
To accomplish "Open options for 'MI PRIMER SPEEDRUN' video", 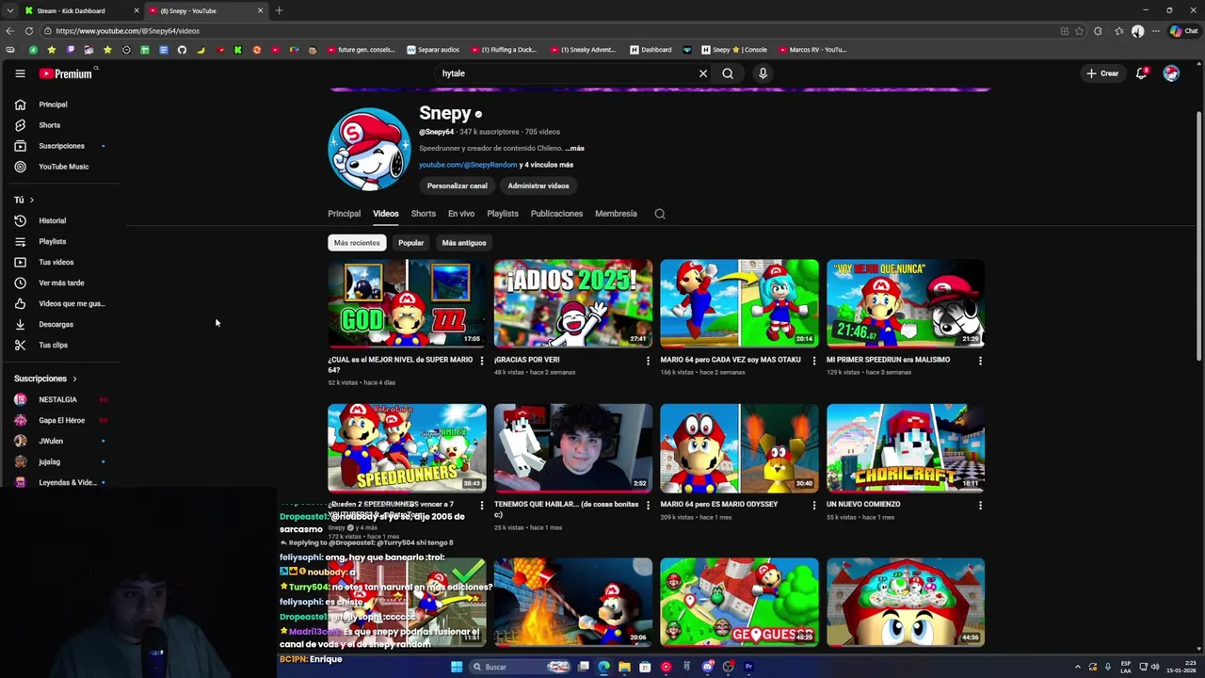I will point(980,361).
